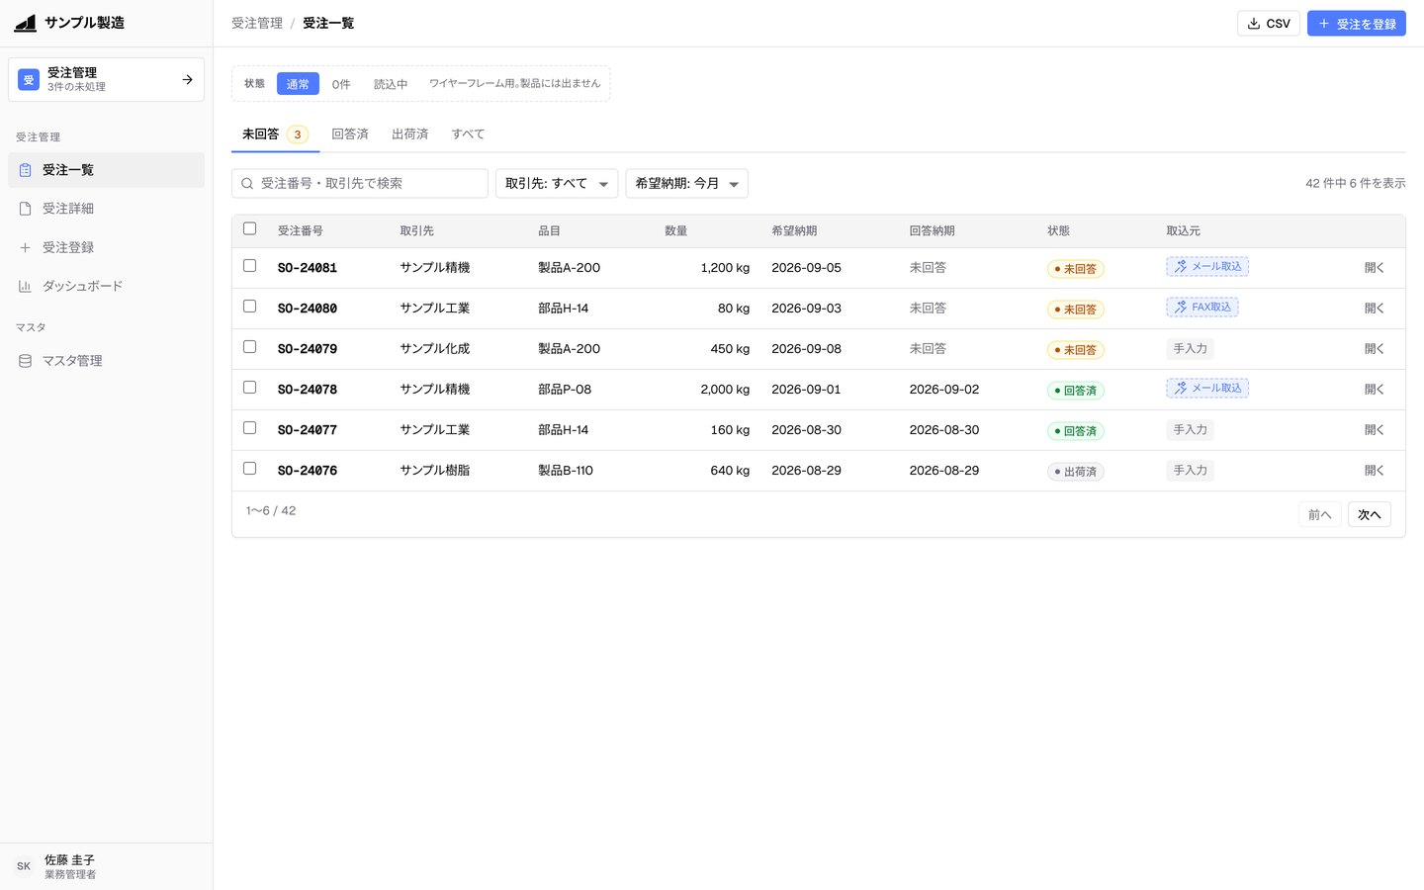
Task: Open the 取引先: すべて dropdown
Action: click(x=557, y=184)
